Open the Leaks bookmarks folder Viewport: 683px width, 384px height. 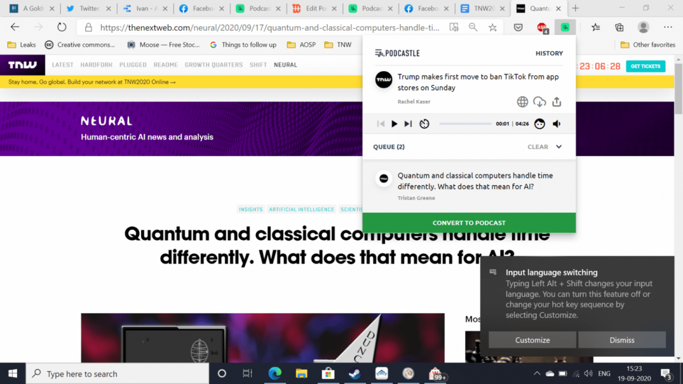21,45
